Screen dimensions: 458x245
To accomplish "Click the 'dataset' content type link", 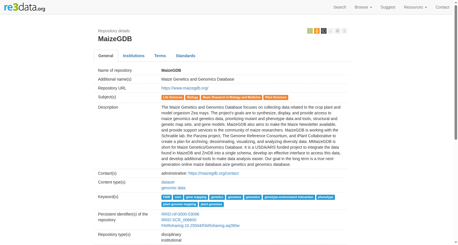I will tap(168, 182).
